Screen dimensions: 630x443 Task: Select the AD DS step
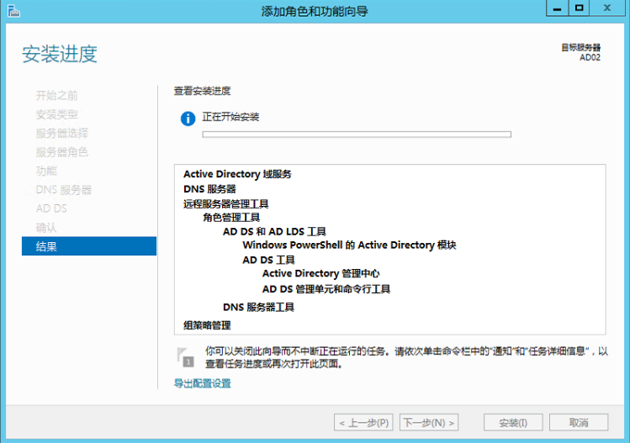[51, 208]
